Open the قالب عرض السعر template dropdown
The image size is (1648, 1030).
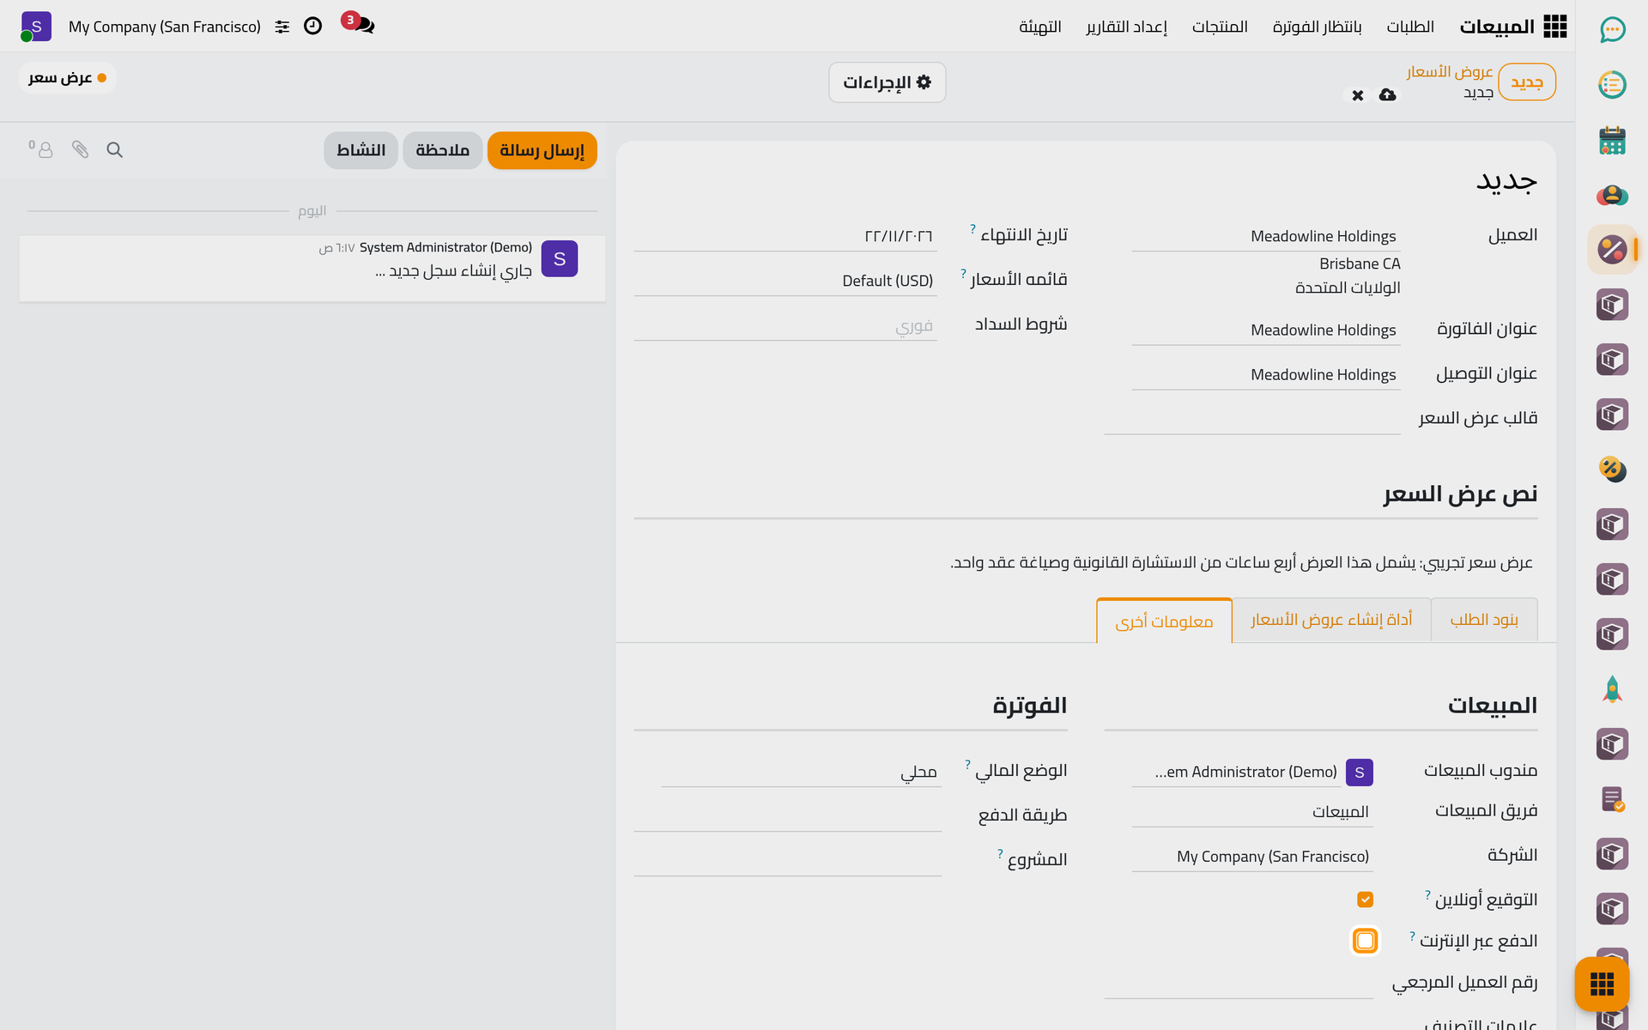[1252, 419]
